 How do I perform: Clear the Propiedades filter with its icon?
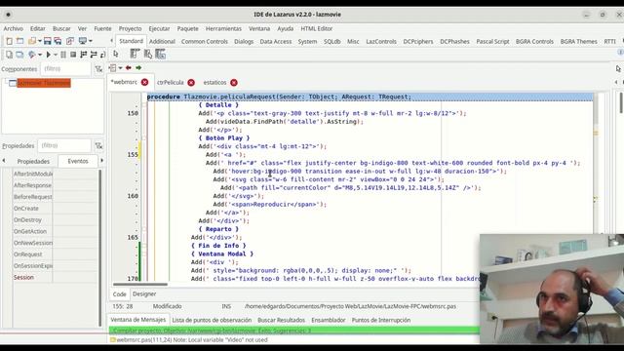(98, 146)
